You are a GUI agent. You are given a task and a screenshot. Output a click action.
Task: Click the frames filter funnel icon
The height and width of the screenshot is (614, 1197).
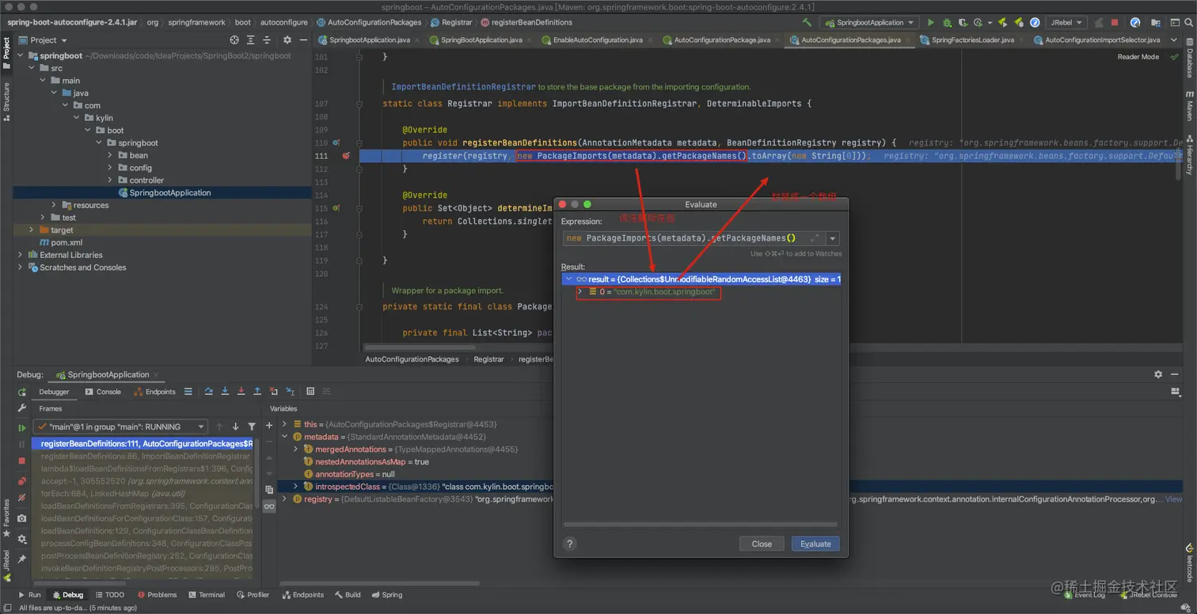(x=252, y=426)
